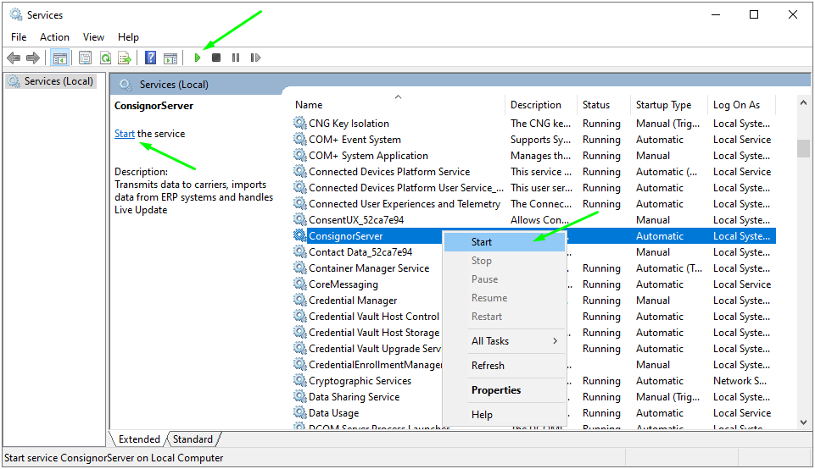The height and width of the screenshot is (469, 815).
Task: Sort by the Startup Type column header
Action: (x=663, y=105)
